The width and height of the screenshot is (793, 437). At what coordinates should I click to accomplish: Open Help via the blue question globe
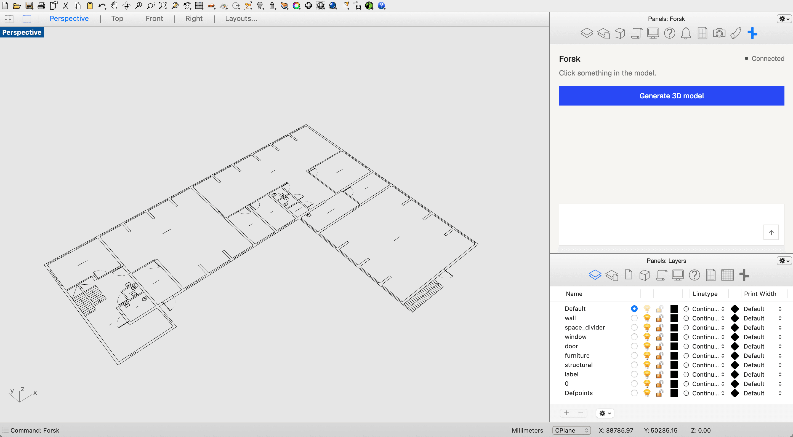pos(381,6)
